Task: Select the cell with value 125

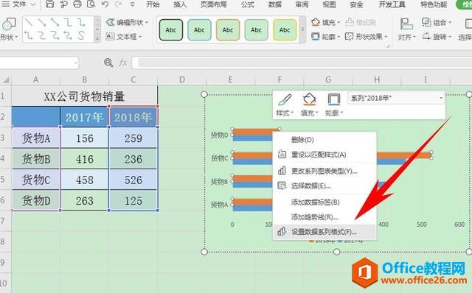Action: (133, 200)
